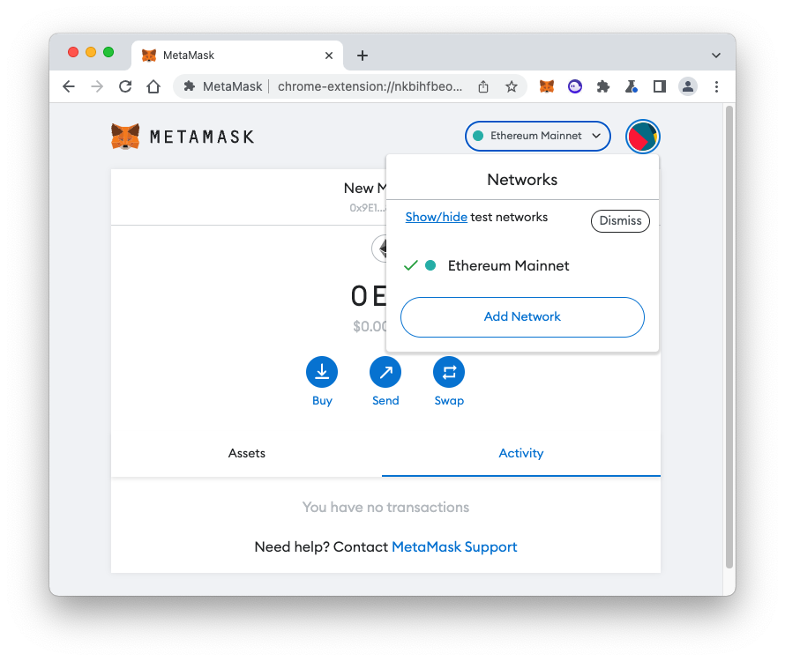Viewport: 785px width, 661px height.
Task: Click the MetaMask fox logo in header
Action: (x=125, y=137)
